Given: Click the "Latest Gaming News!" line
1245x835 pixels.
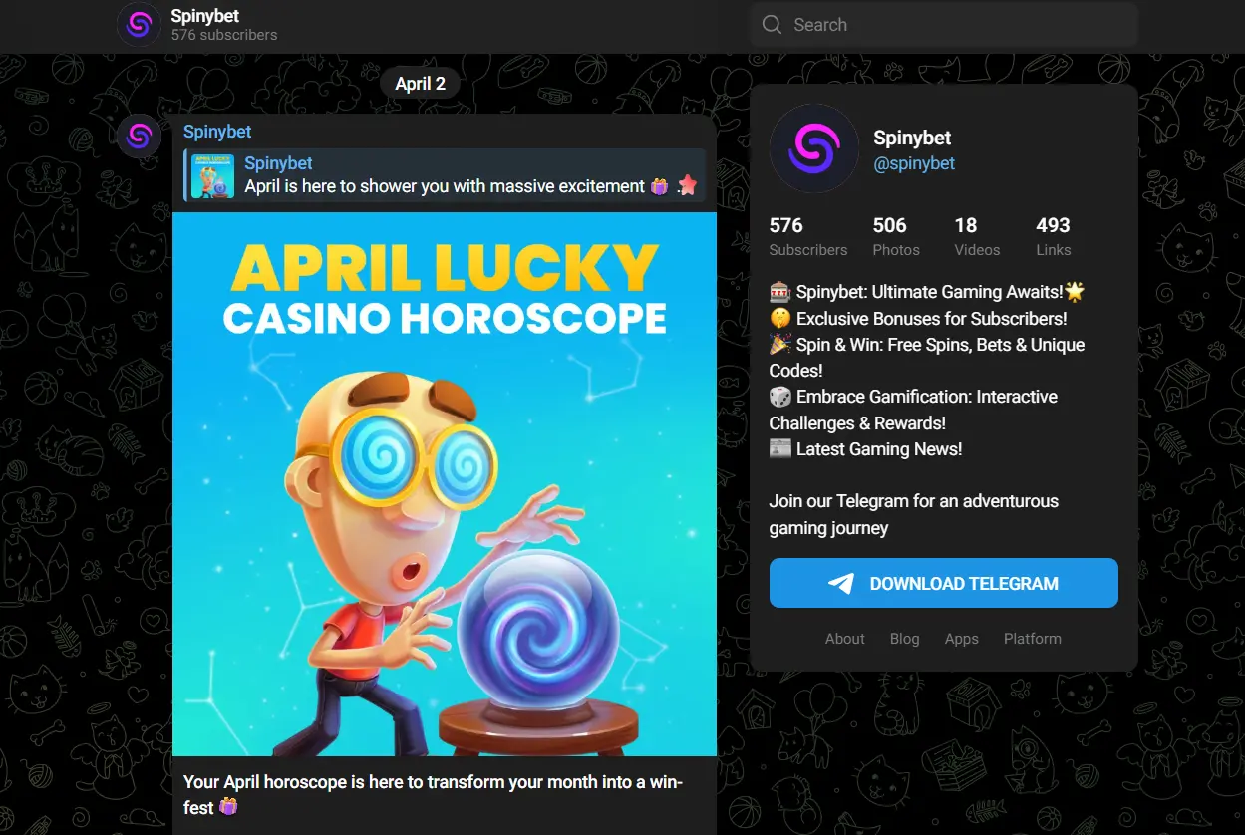Looking at the screenshot, I should click(866, 449).
